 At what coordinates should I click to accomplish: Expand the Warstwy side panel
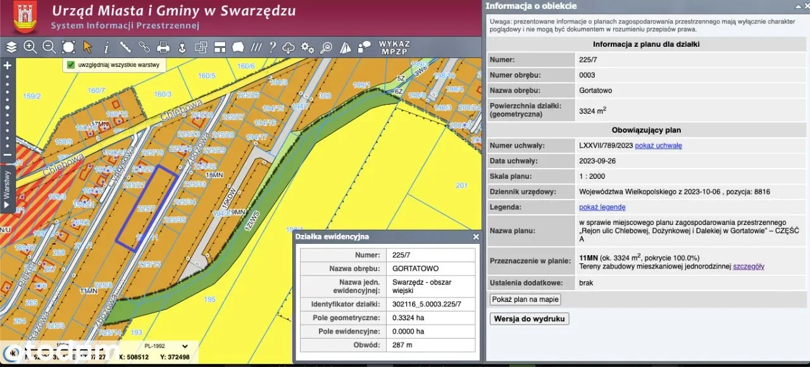pos(7,190)
